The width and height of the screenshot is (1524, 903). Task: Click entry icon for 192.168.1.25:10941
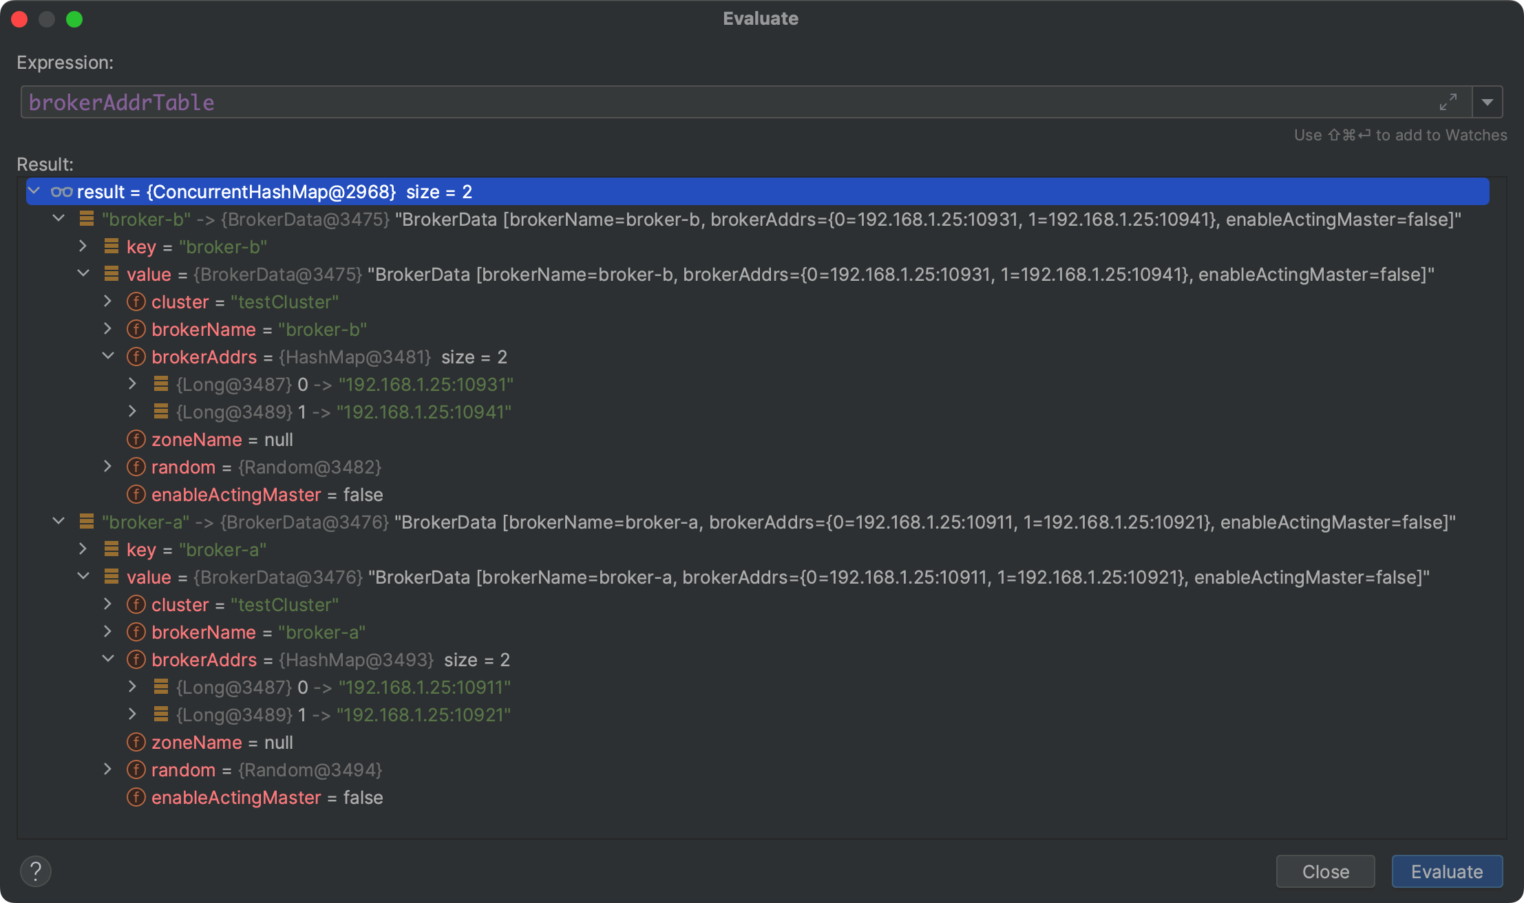pos(161,412)
